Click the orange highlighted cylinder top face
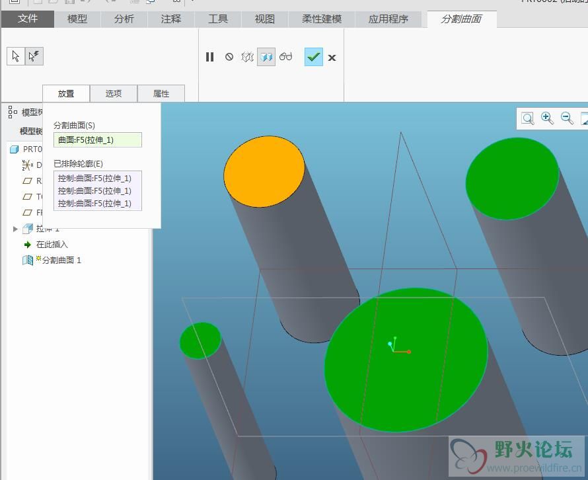The width and height of the screenshot is (588, 480). tap(264, 173)
